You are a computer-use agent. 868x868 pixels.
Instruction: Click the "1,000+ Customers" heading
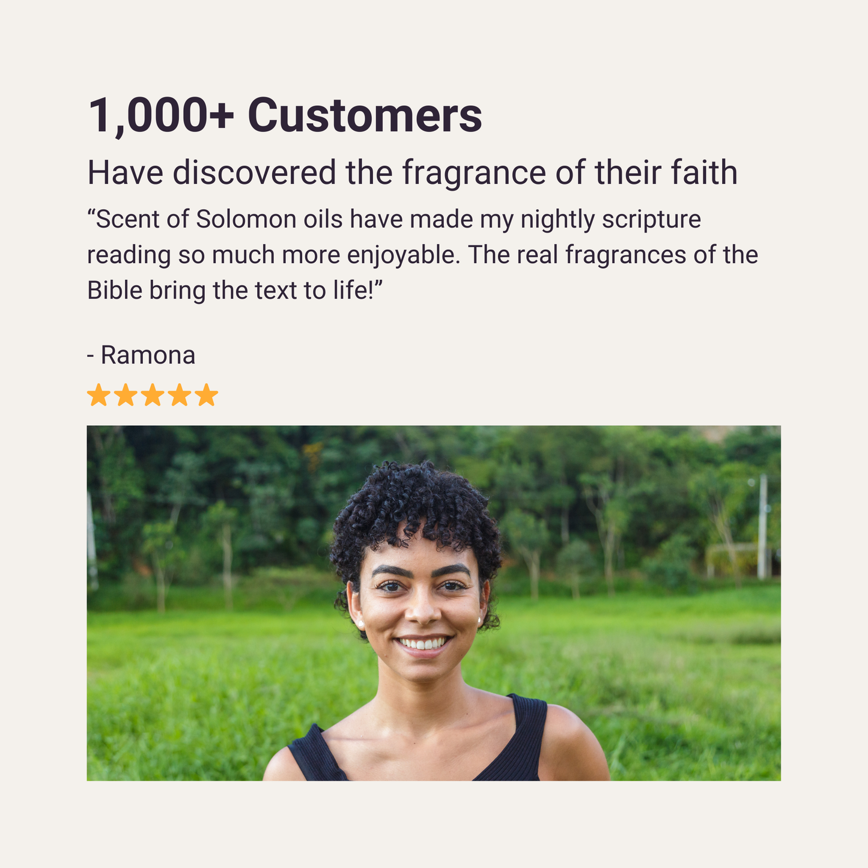pyautogui.click(x=285, y=116)
